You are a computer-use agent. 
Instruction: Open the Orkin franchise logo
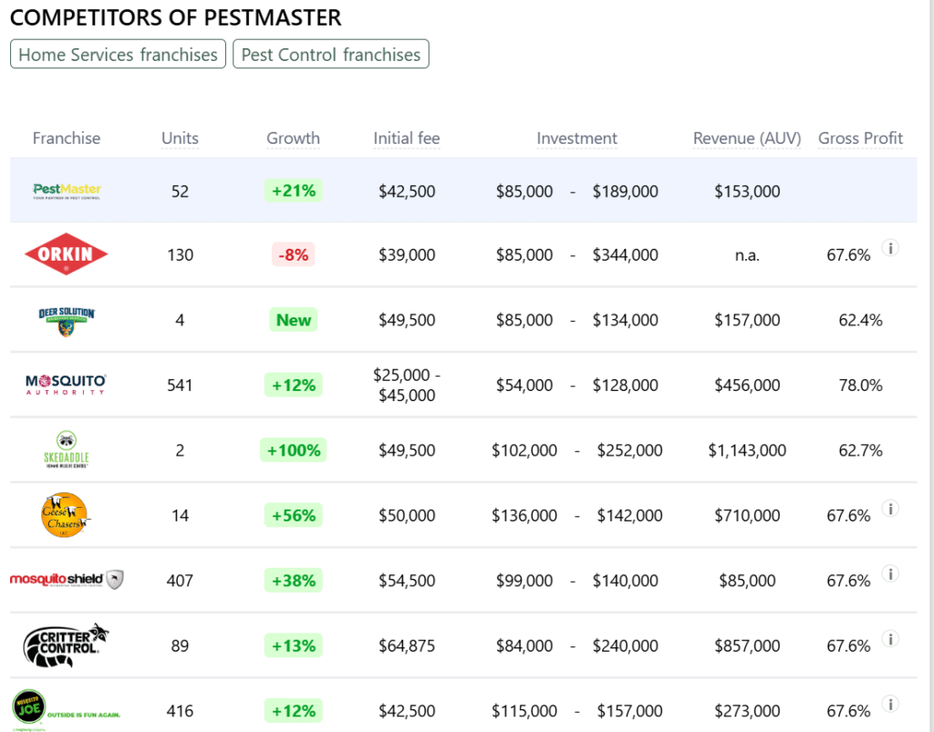[66, 254]
